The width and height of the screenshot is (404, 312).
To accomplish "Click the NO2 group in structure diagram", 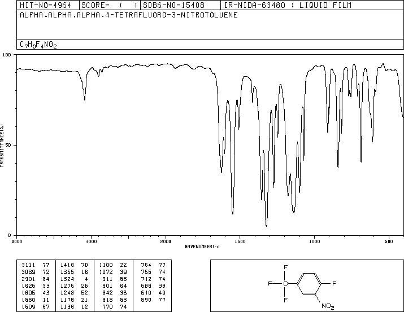I will click(x=328, y=306).
